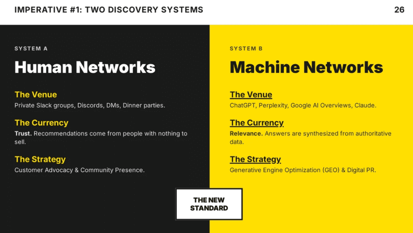Click the Generative Engine Optimization (GEO) text
413x233 pixels.
pos(302,170)
